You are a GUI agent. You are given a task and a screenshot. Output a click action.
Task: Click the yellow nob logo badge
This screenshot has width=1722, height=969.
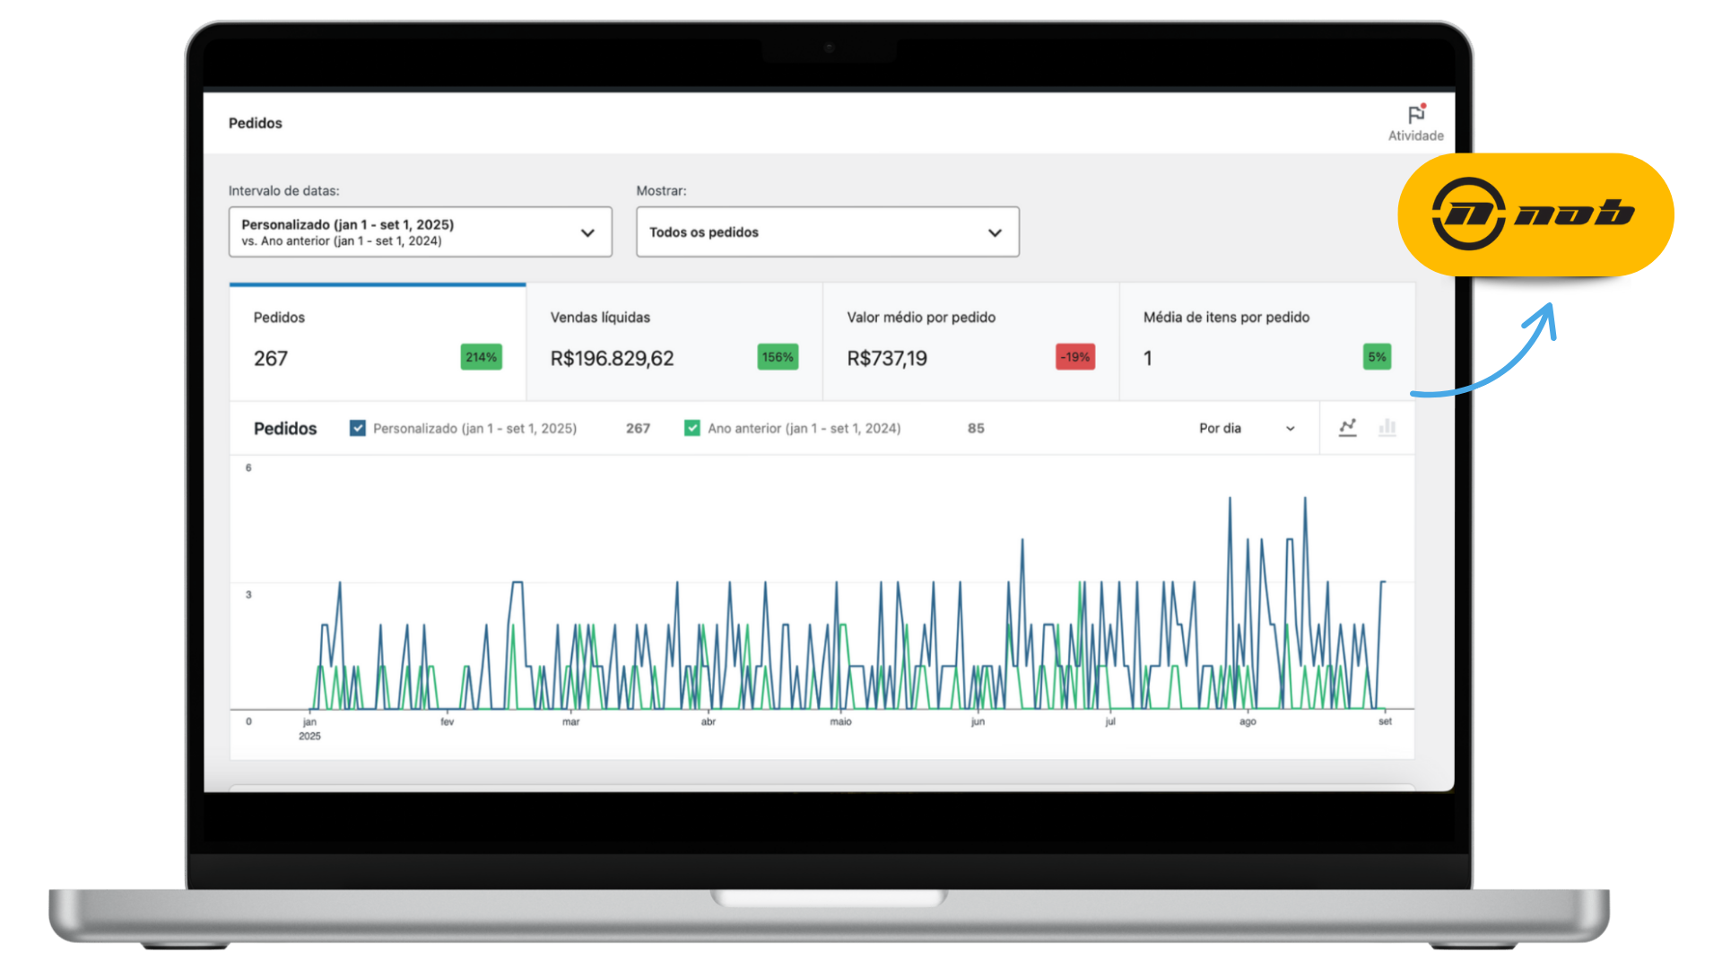click(1535, 214)
